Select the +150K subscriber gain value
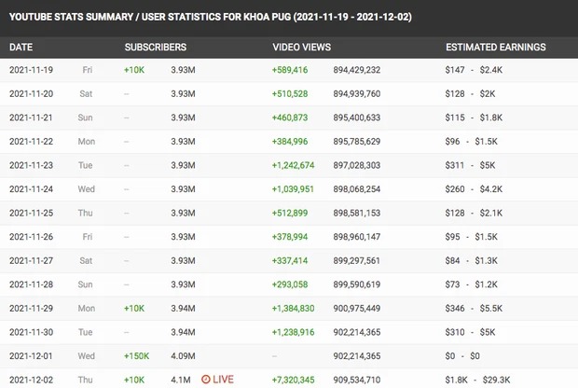Image resolution: width=578 pixels, height=388 pixels. point(137,355)
